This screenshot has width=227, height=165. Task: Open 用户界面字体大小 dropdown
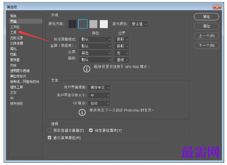click(99, 95)
